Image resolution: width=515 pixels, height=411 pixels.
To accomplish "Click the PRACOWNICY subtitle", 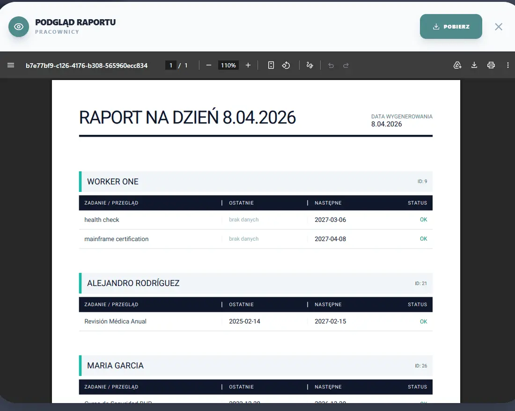I will click(57, 32).
